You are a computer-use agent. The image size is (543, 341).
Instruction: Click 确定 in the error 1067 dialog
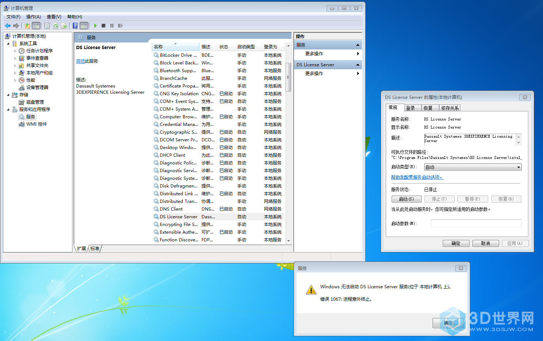coord(448,323)
